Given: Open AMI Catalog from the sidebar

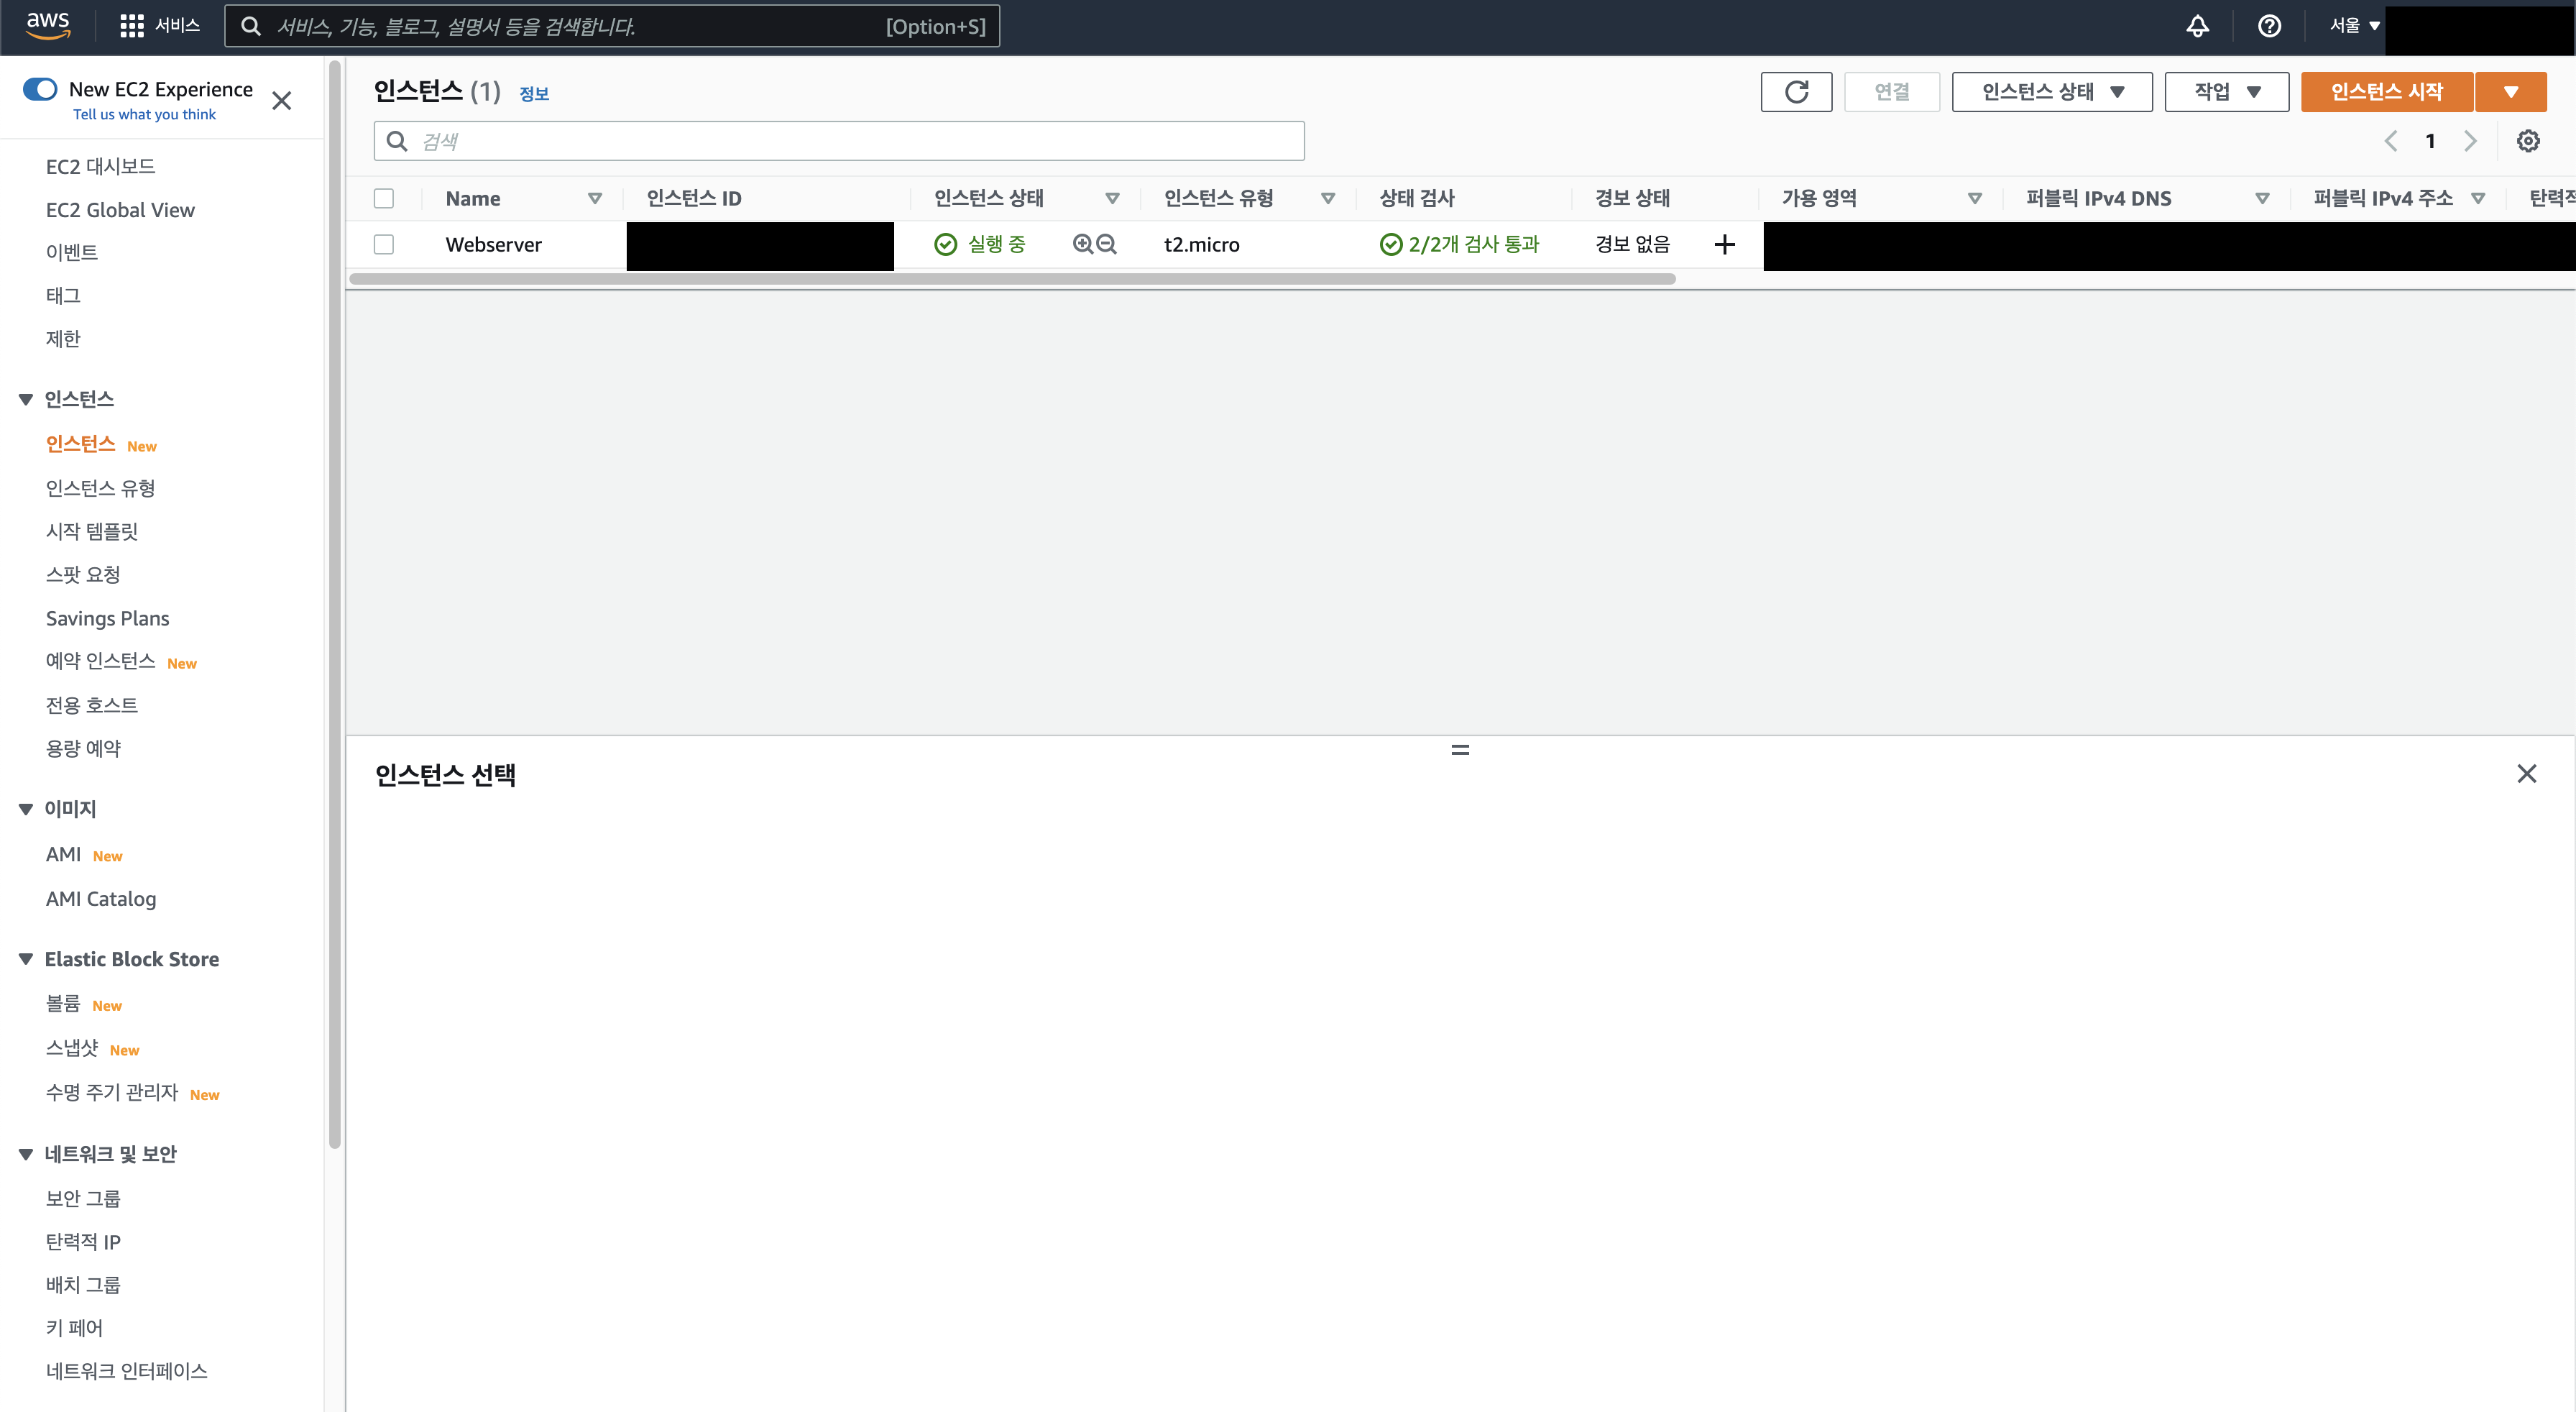Looking at the screenshot, I should [101, 898].
